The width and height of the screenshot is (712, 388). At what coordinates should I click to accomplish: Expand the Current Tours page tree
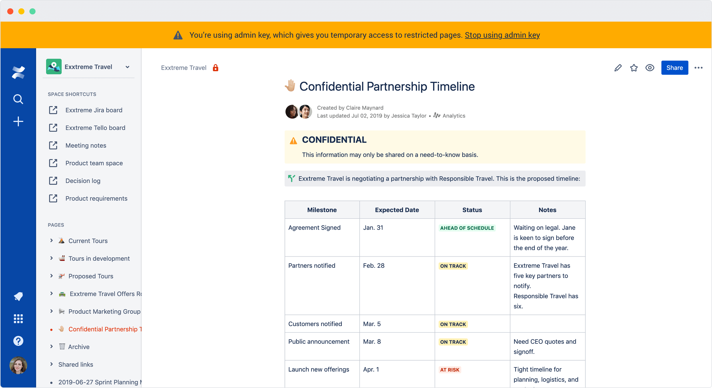coord(51,241)
